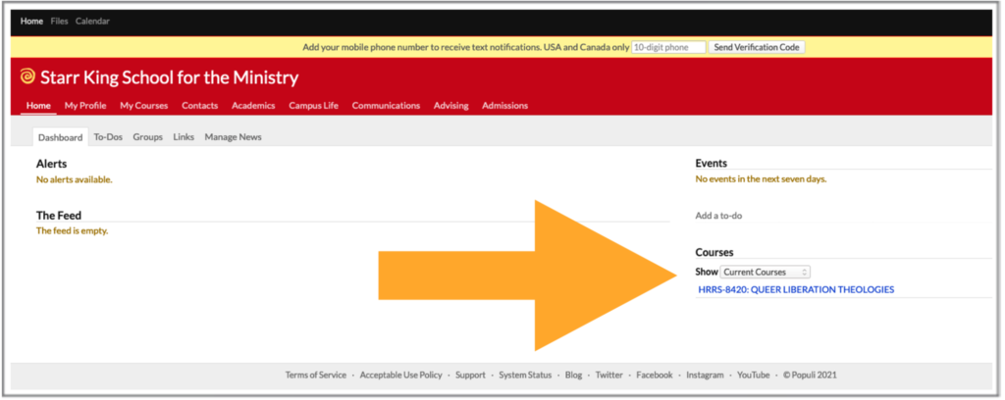Click 'No alerts available.' text

(x=74, y=179)
